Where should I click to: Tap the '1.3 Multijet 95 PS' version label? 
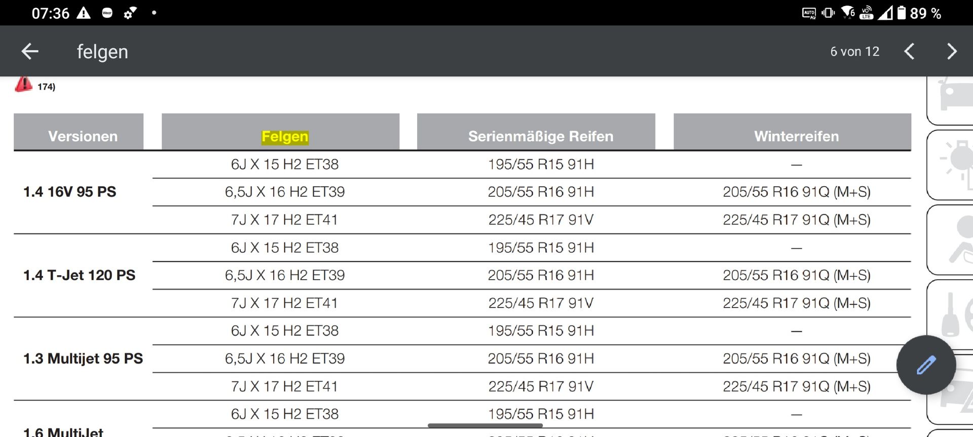pyautogui.click(x=83, y=359)
